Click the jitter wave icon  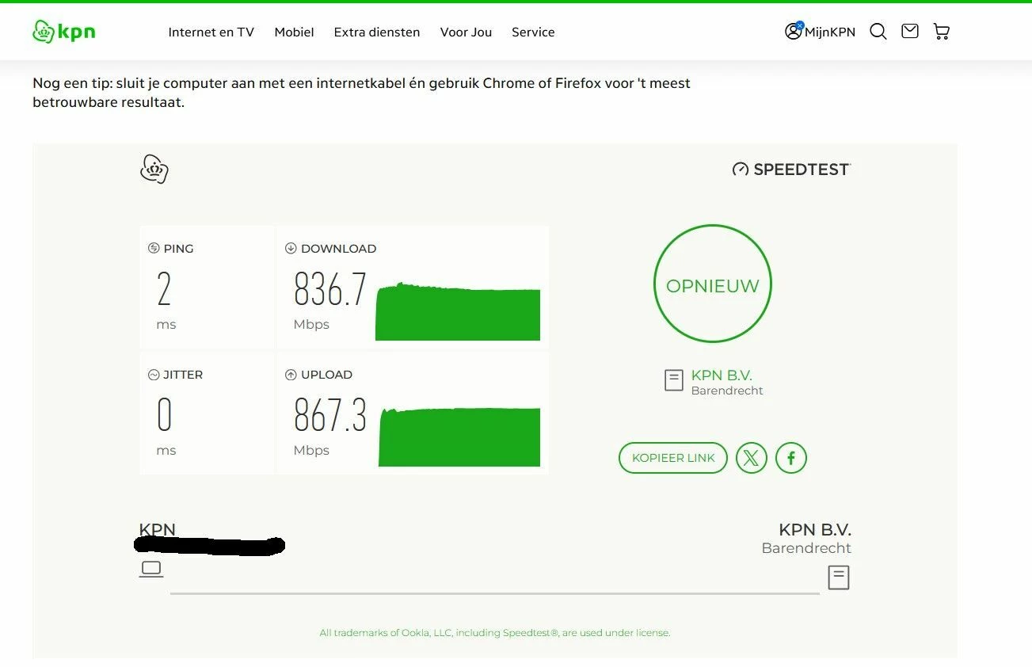tap(154, 375)
